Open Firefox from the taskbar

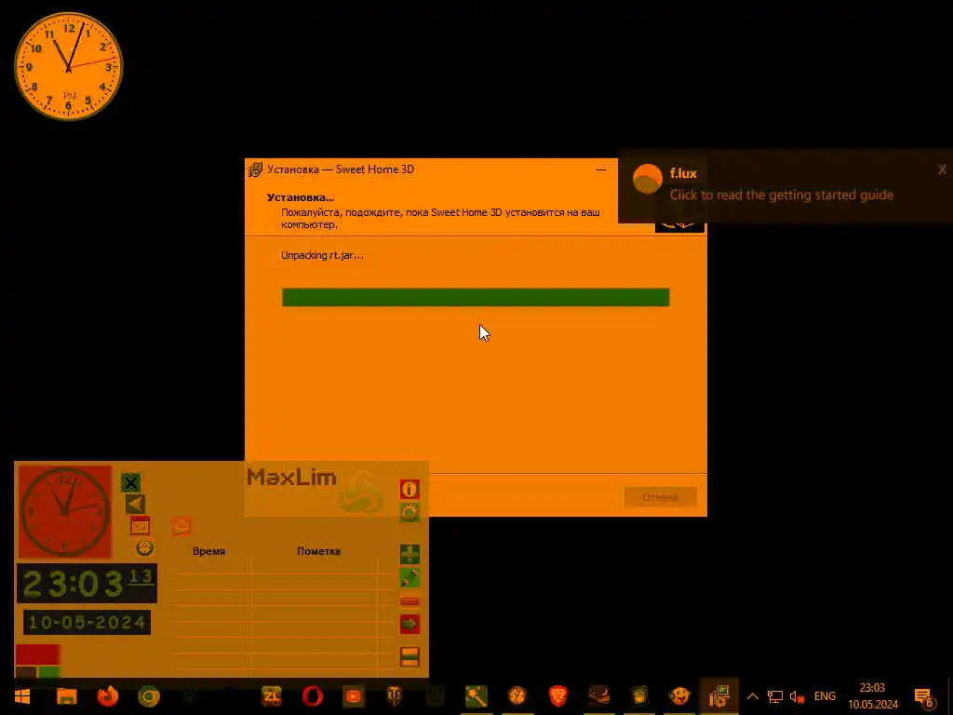pos(108,695)
